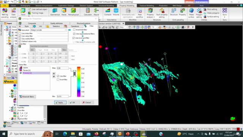Image resolution: width=243 pixels, height=137 pixels.
Task: Open Training image tool
Action: point(36,13)
